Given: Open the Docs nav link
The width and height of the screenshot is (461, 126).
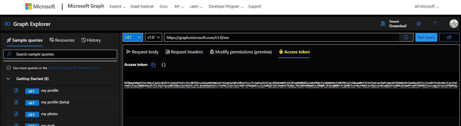Looking at the screenshot, I should point(163,7).
